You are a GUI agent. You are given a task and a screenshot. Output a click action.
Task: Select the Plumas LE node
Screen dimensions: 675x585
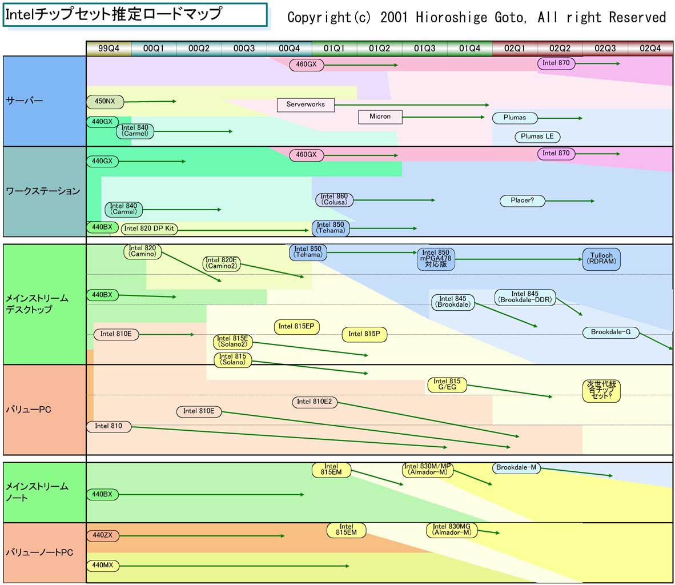point(537,137)
